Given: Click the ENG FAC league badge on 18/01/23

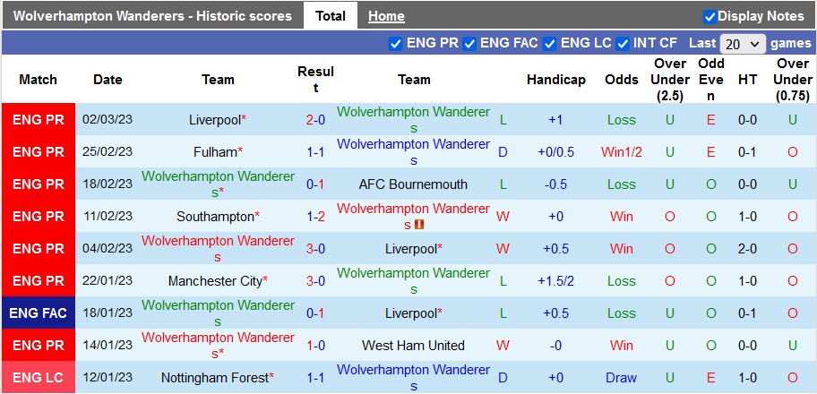Looking at the screenshot, I should click(39, 313).
